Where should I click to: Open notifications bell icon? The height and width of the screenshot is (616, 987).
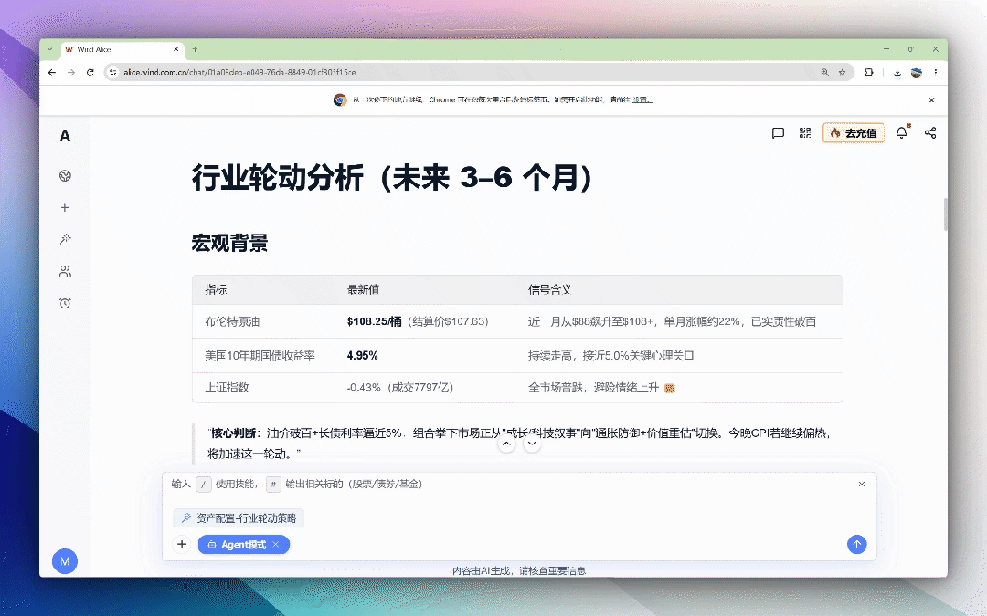902,132
